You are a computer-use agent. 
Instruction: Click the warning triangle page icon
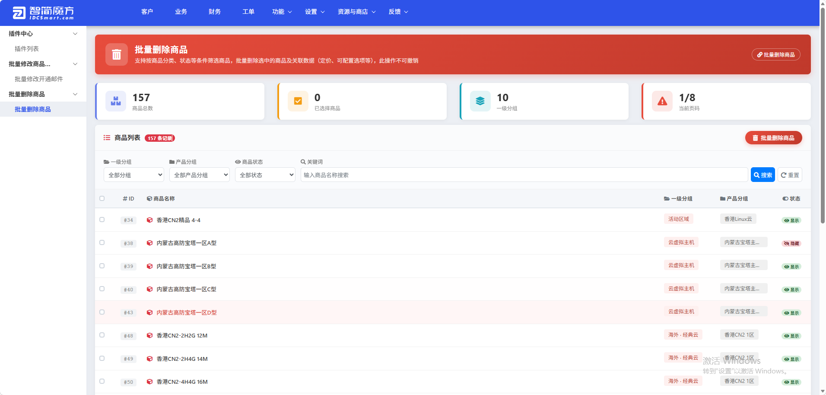(x=662, y=101)
